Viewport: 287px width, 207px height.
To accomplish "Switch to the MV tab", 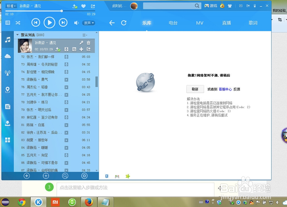I will tap(200, 23).
